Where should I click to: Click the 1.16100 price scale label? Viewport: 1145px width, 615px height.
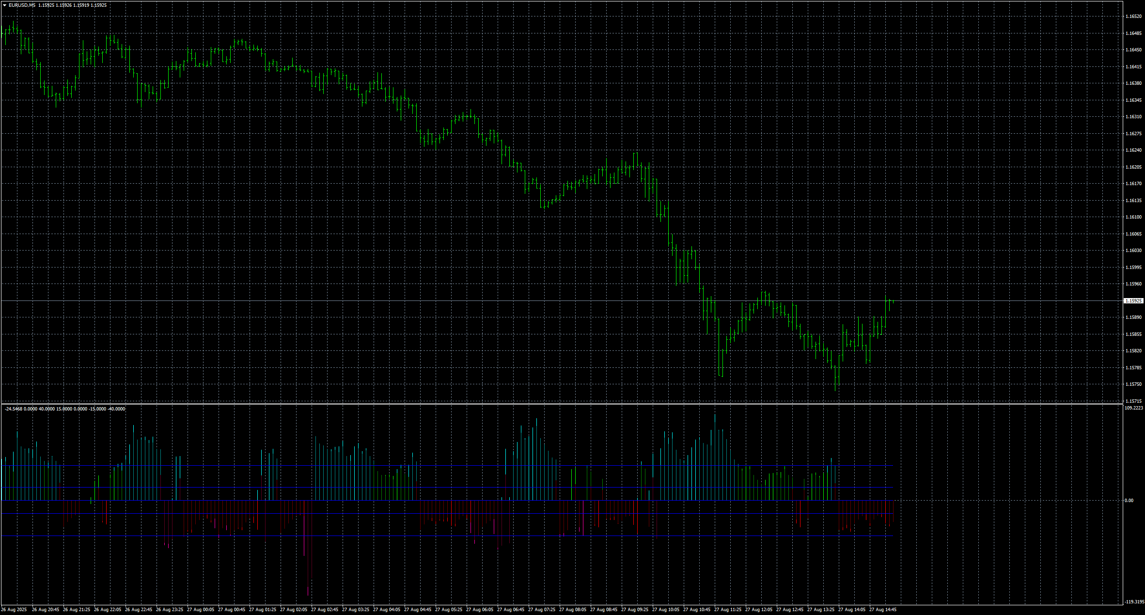click(x=1133, y=217)
